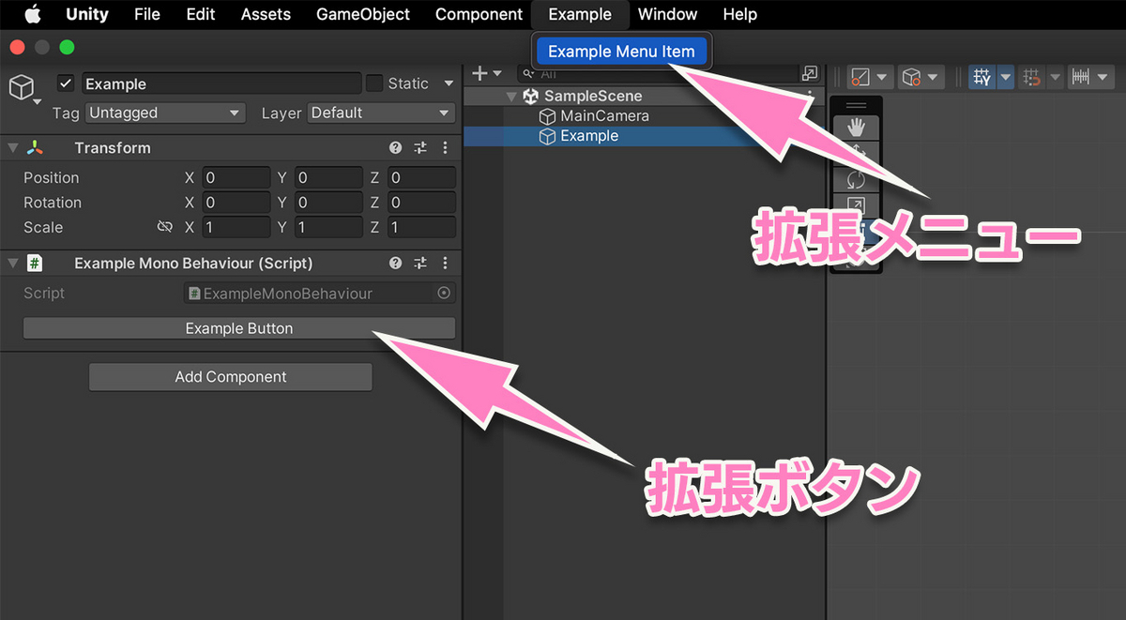Select the Hand (View) tool
This screenshot has height=620, width=1126.
[x=857, y=128]
